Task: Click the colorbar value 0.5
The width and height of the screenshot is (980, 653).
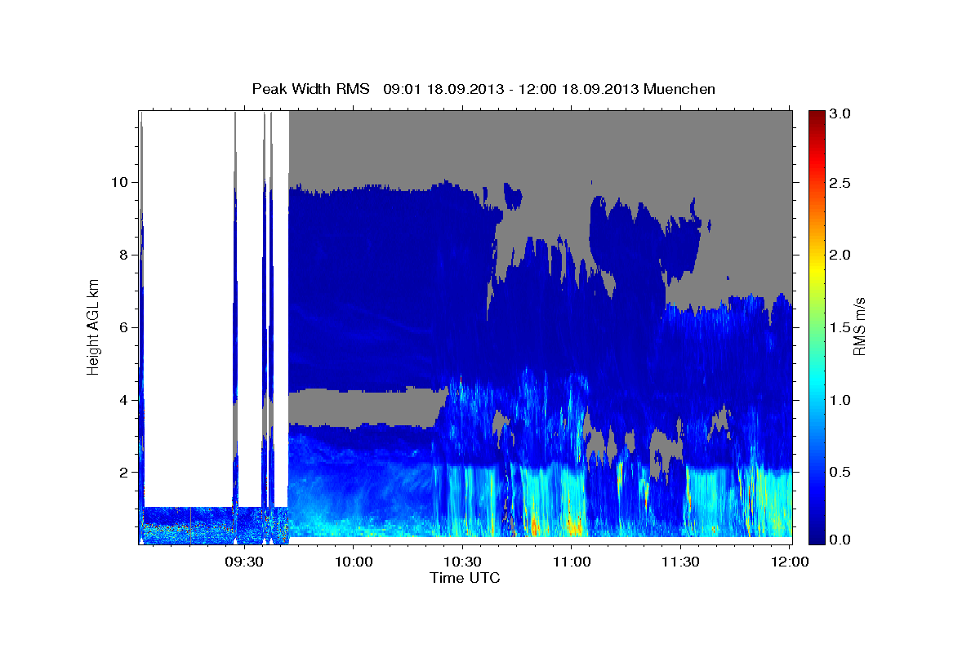Action: coord(842,473)
